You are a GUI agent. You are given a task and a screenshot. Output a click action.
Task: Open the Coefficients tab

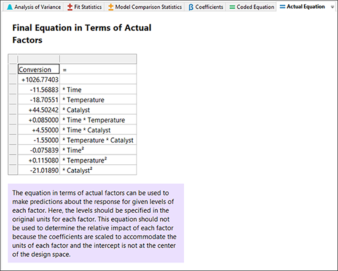click(x=206, y=7)
